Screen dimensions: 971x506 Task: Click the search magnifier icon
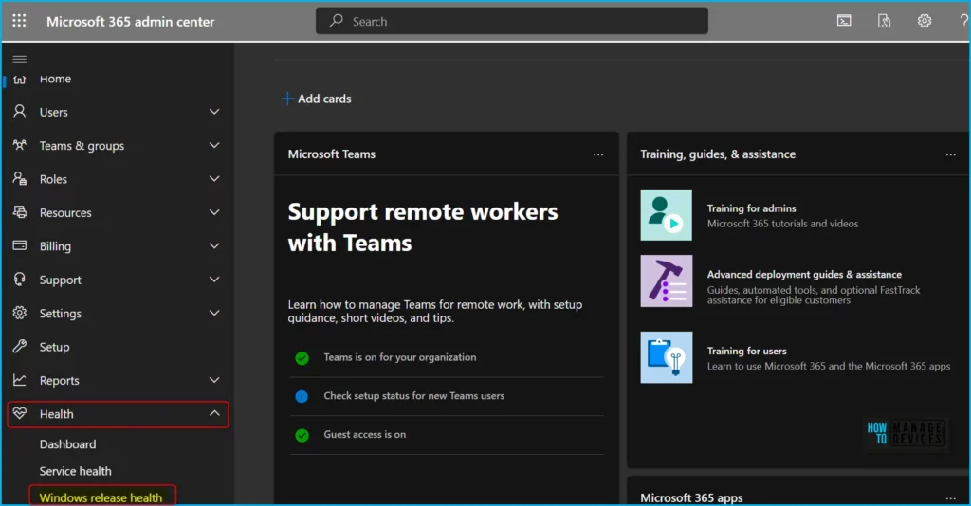click(x=337, y=21)
